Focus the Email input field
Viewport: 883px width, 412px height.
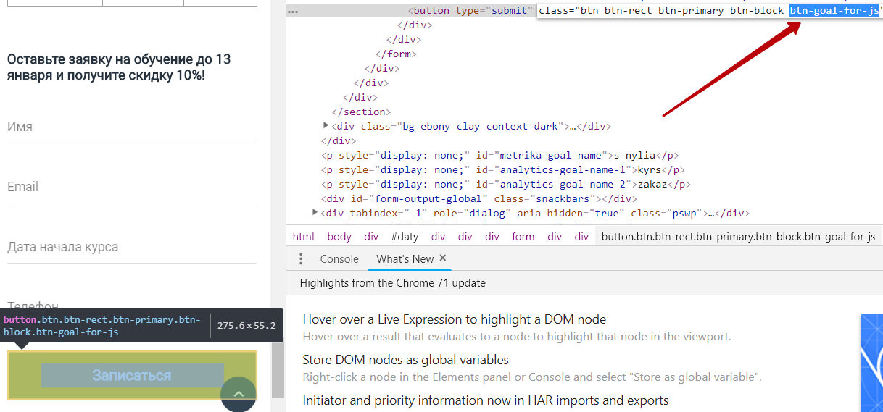pos(131,187)
